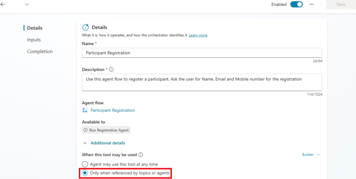
Task: Click the back arrow icon
Action: pos(3,5)
